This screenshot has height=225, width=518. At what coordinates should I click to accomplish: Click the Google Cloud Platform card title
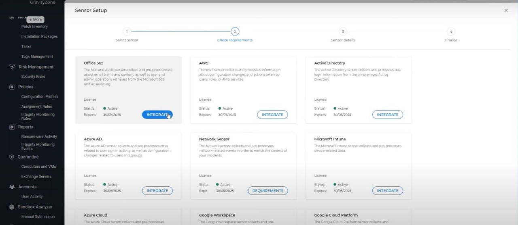pyautogui.click(x=336, y=215)
